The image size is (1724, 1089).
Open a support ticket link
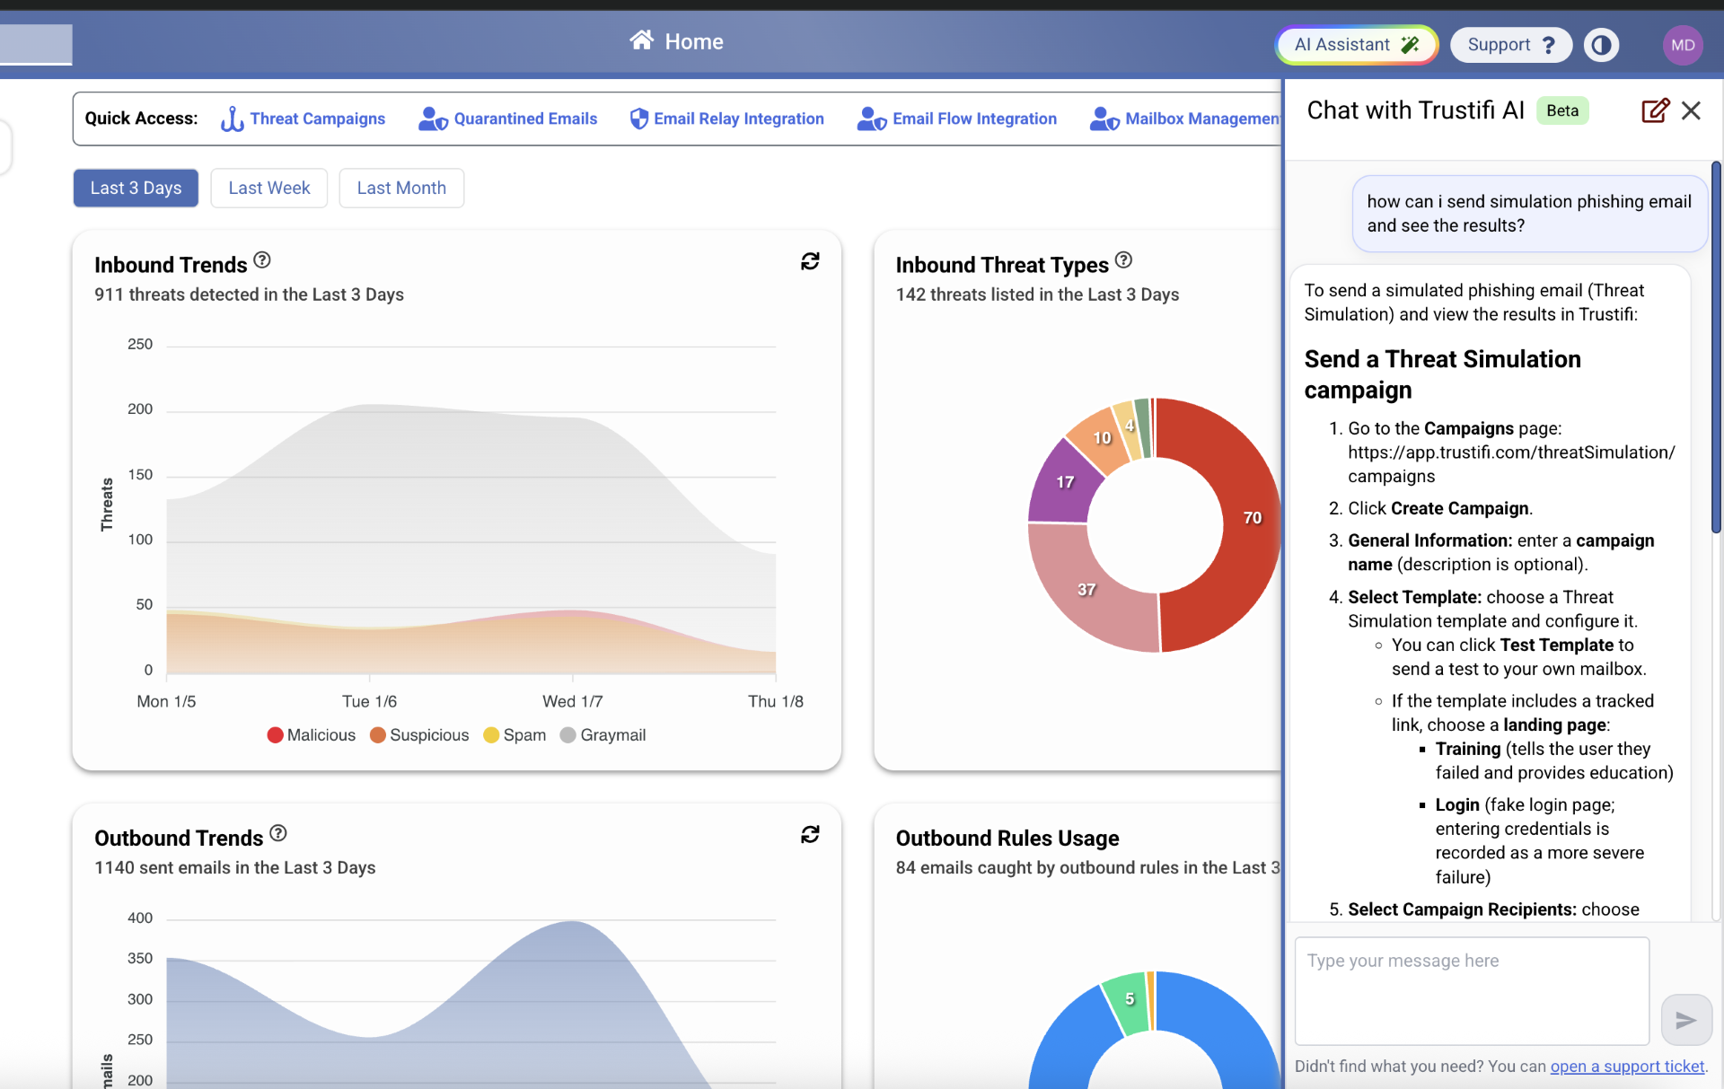(x=1627, y=1067)
